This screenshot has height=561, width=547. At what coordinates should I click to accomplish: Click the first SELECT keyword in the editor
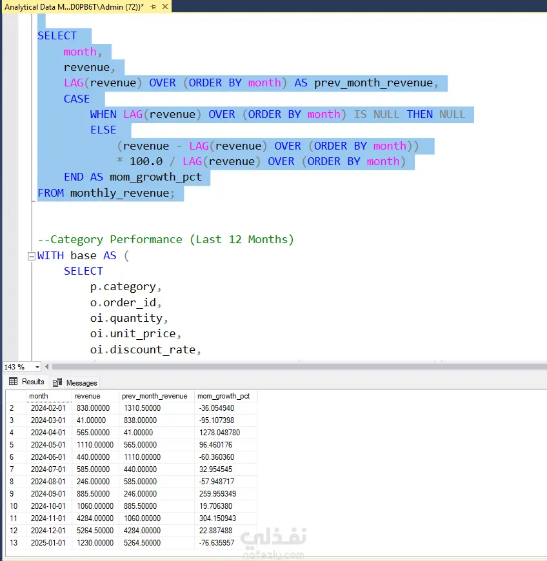[x=57, y=35]
